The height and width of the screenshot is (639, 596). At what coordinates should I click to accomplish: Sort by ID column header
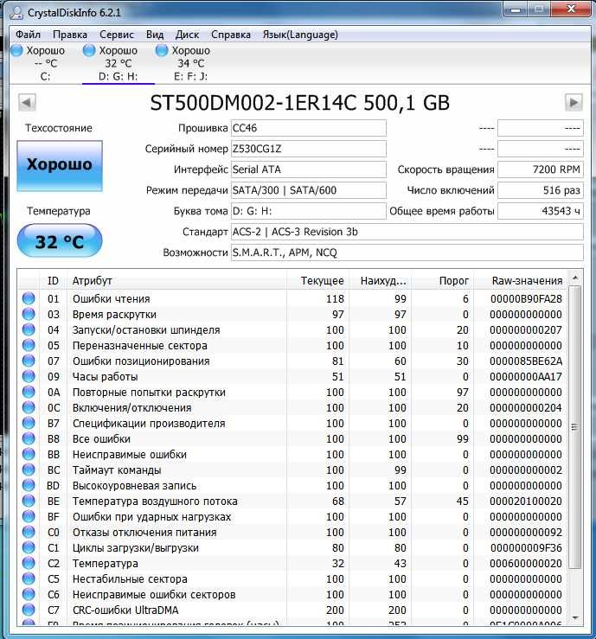point(53,281)
